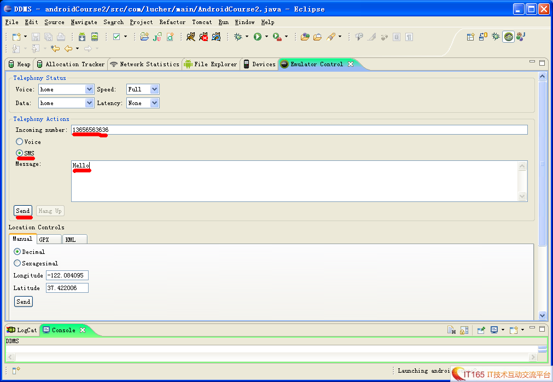Click the Display Selected Console monitor icon
Screen dimensions: 553x382
point(494,330)
